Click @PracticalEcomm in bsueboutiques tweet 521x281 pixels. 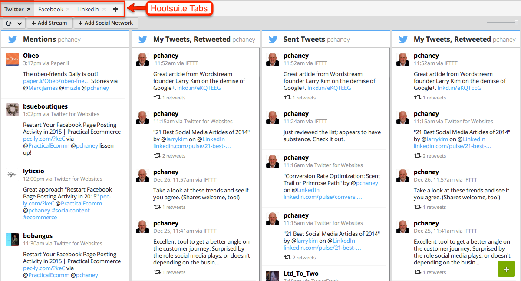(x=46, y=145)
